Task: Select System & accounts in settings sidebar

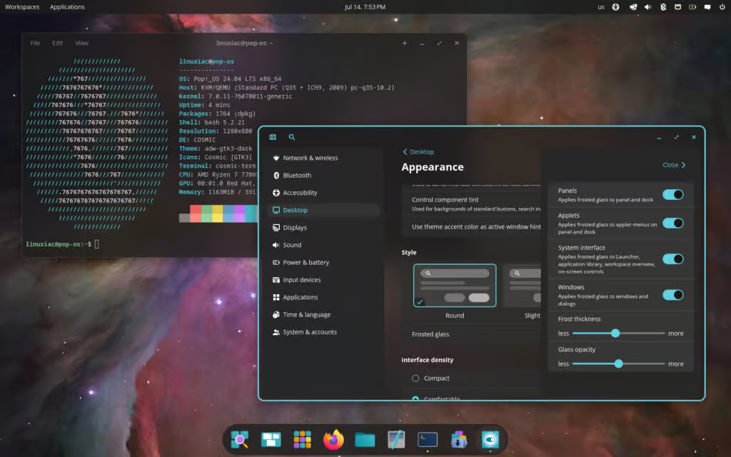Action: coord(324,332)
